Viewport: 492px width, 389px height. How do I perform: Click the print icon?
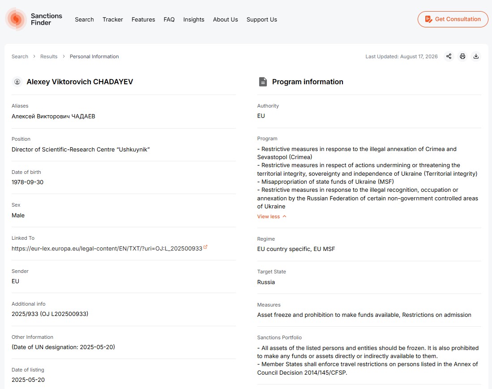(x=462, y=56)
